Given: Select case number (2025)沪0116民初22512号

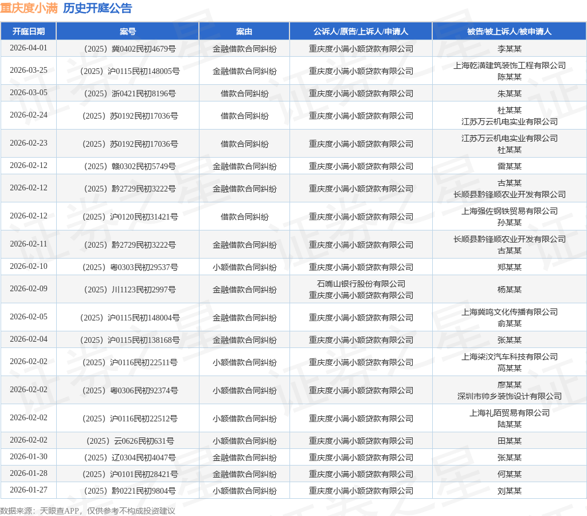Looking at the screenshot, I should [130, 419].
